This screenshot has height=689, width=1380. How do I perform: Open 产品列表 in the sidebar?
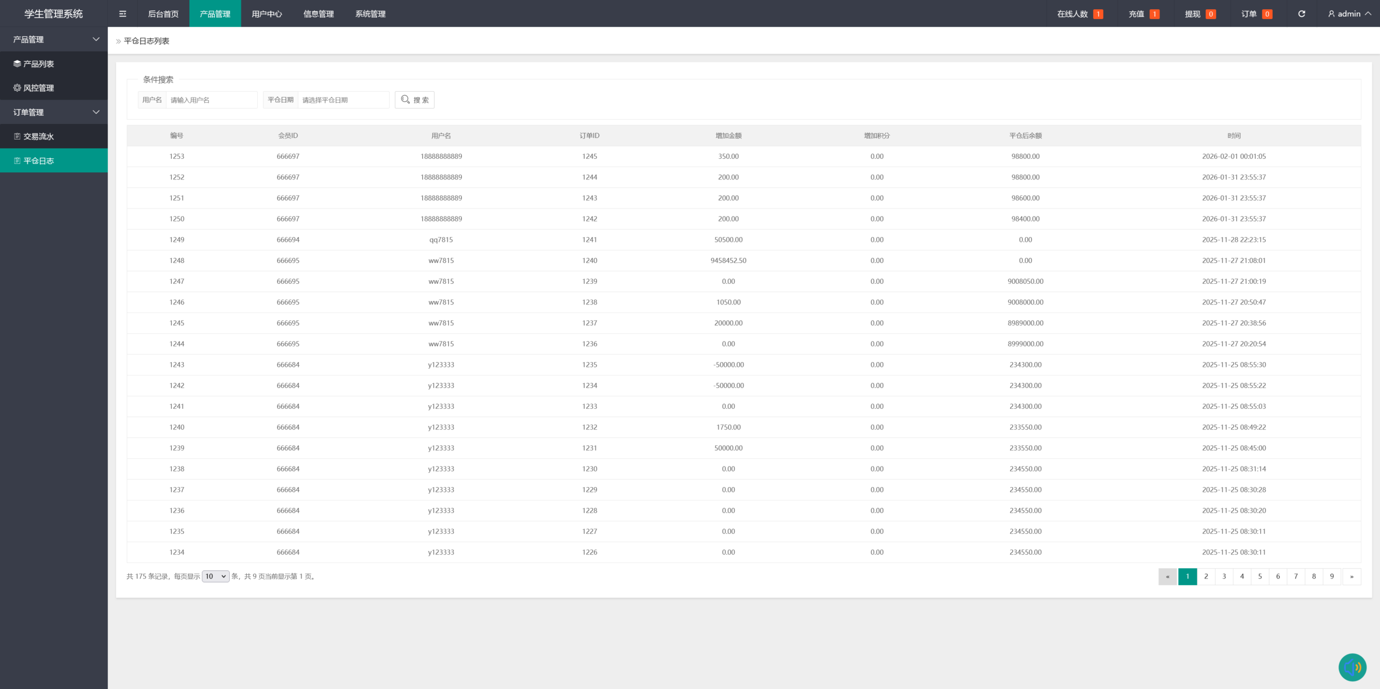pos(38,64)
